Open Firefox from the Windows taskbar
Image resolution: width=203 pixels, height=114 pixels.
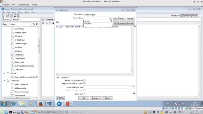tap(41, 104)
